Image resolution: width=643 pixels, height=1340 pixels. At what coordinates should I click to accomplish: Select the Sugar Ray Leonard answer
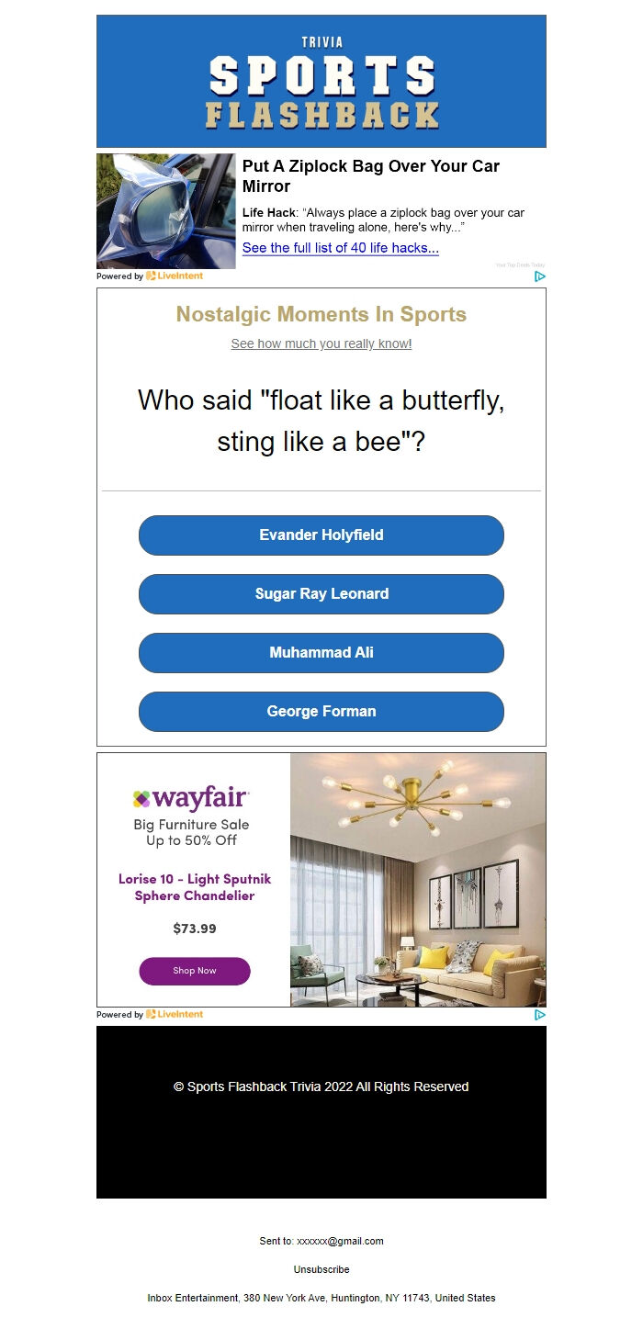coord(321,594)
